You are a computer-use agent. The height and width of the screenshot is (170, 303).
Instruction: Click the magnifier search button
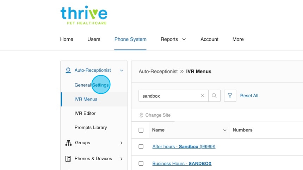[x=214, y=96]
